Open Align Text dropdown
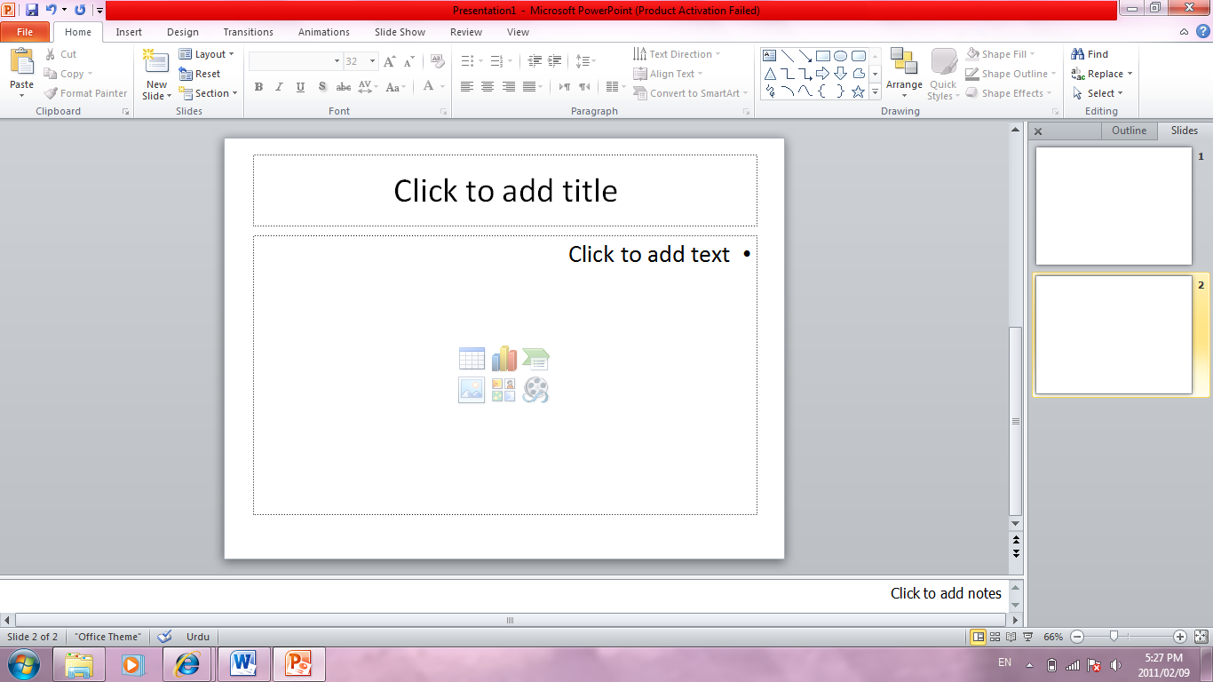The height and width of the screenshot is (682, 1213). coord(668,74)
